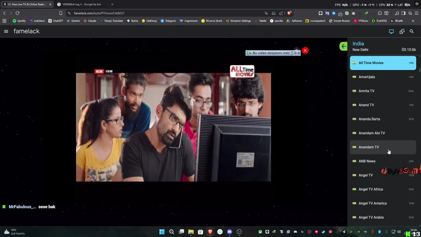Open DeepL Translate bookmark
Viewport: 421px width, 237px height.
(111, 21)
